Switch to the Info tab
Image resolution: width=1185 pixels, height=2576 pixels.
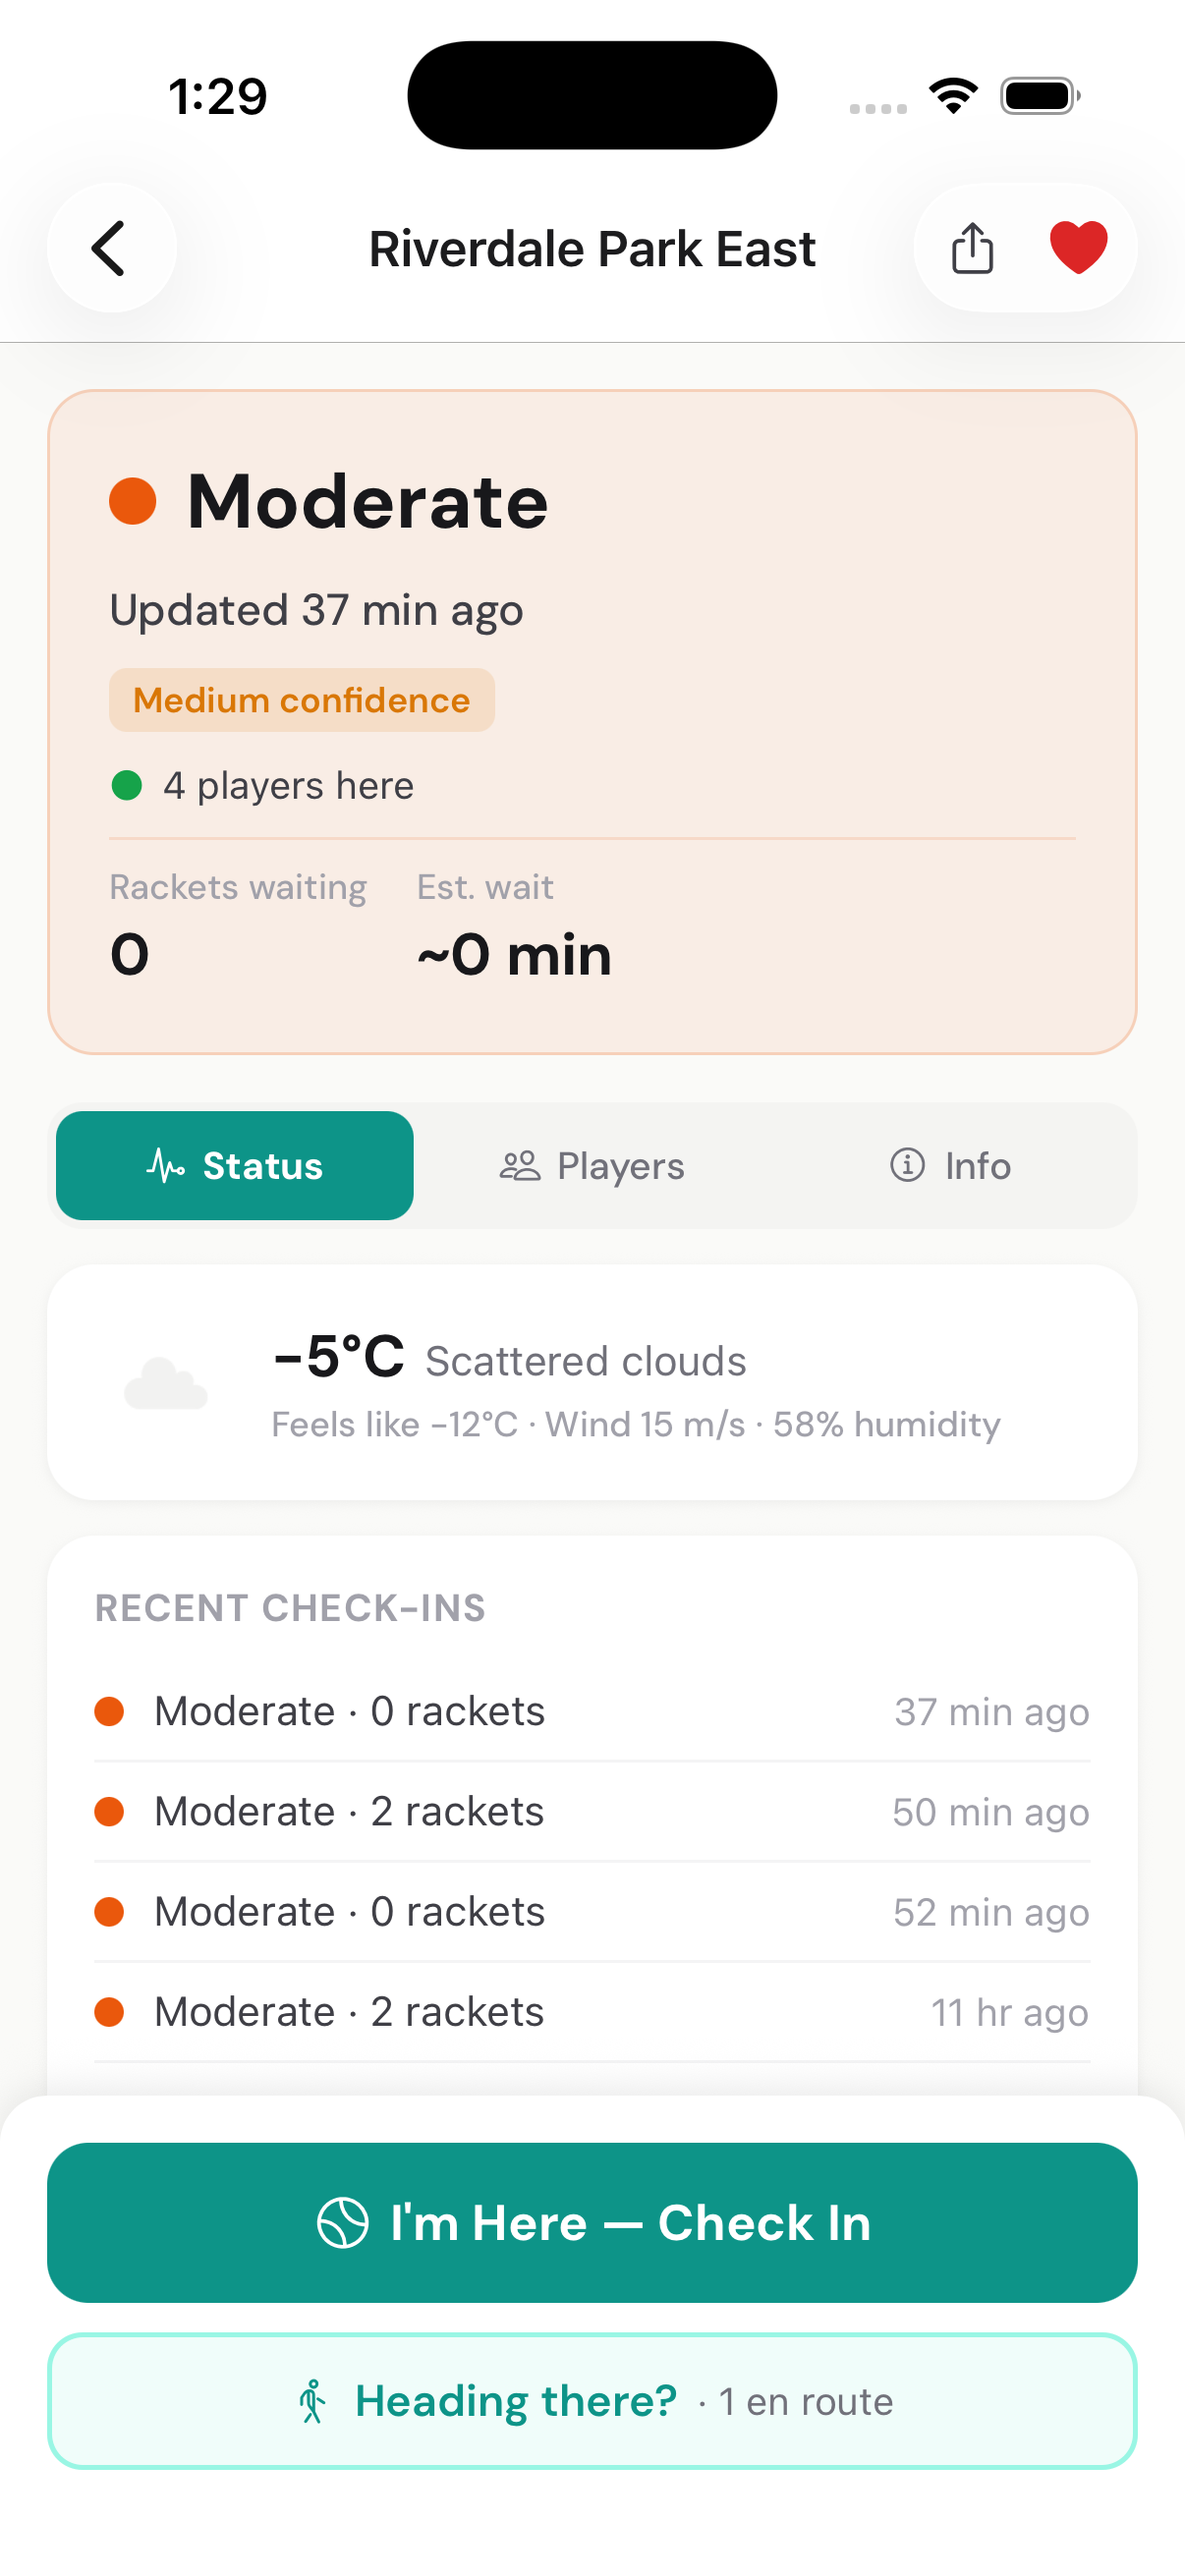950,1166
